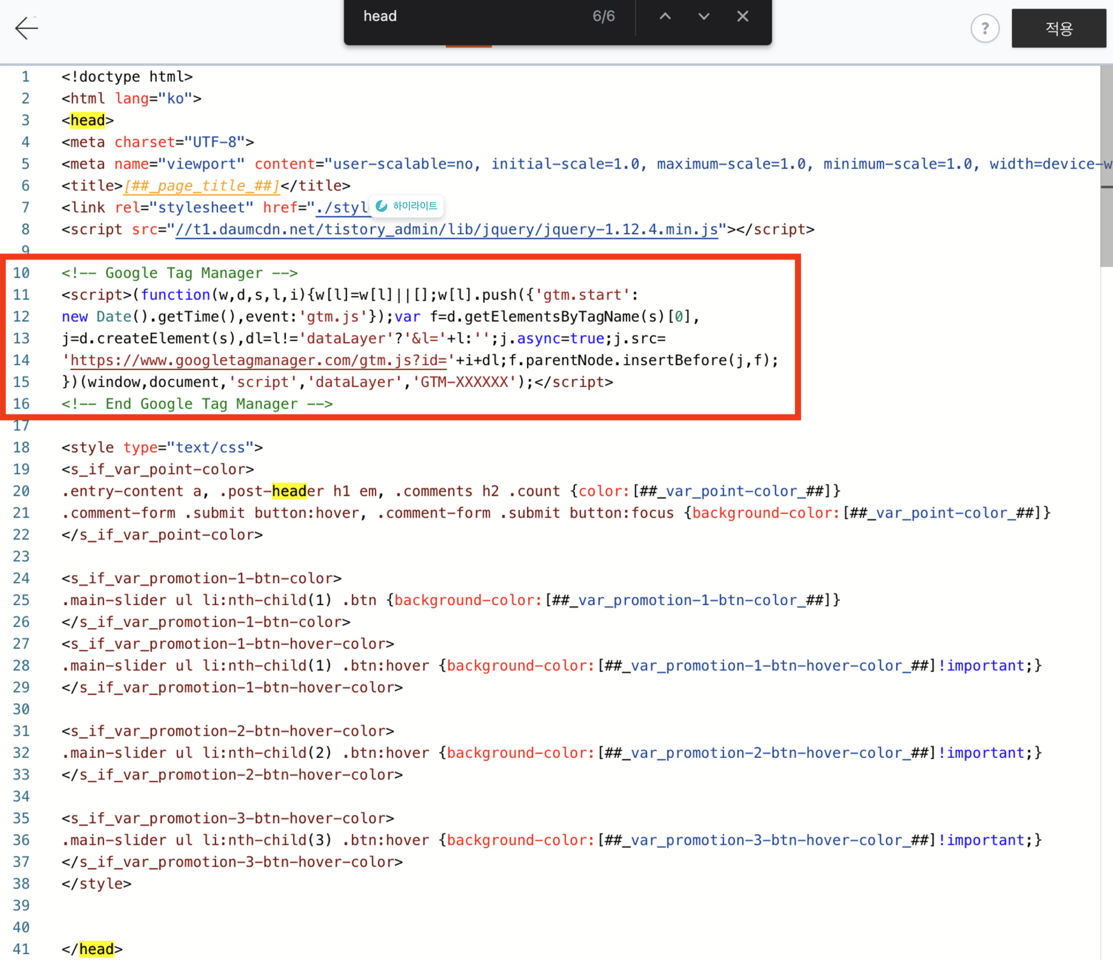Viewport: 1113px width, 960px height.
Task: Go to previous search match
Action: click(x=665, y=16)
